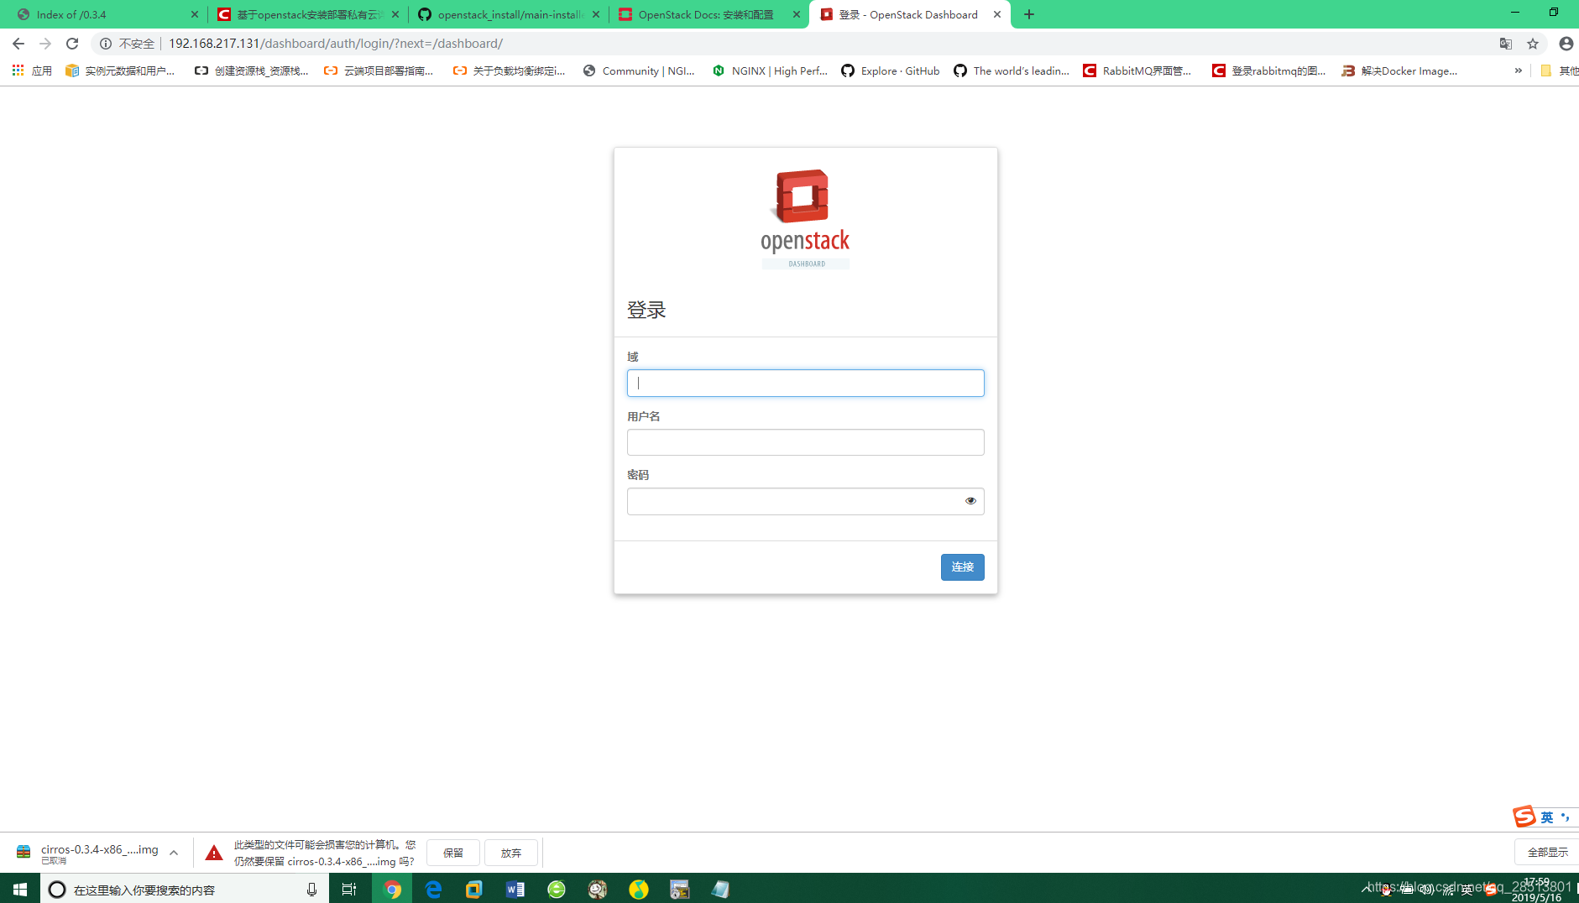Click 放弃 to discard the download
This screenshot has width=1579, height=903.
511,853
